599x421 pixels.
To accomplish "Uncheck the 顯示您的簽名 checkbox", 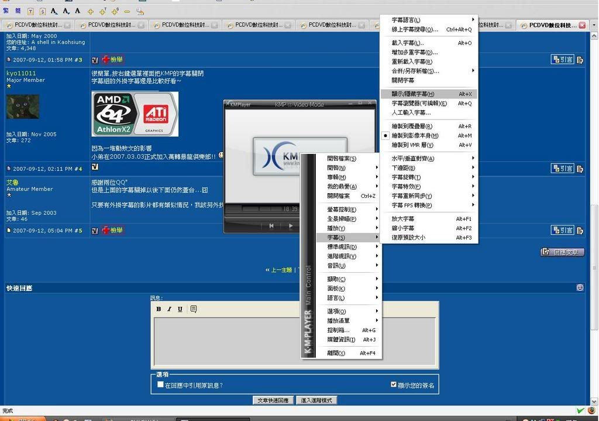I will 393,385.
